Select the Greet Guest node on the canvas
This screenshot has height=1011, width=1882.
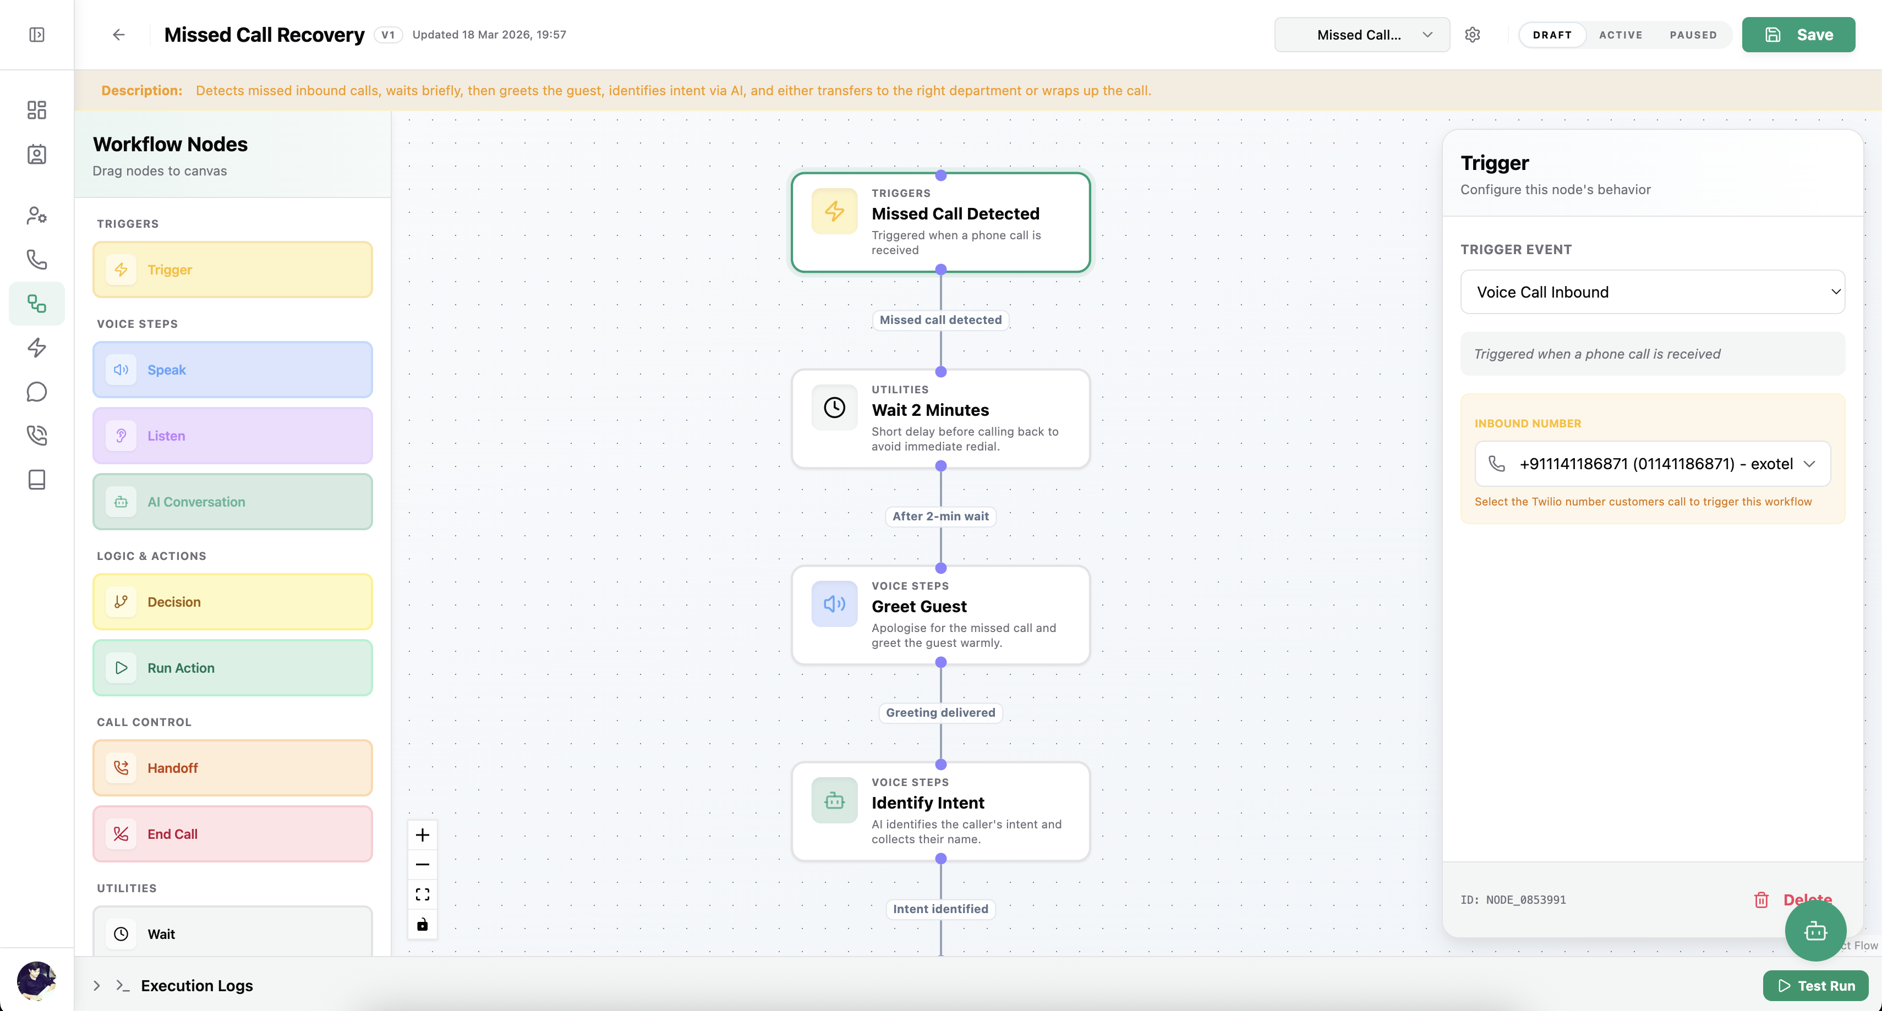(x=940, y=615)
